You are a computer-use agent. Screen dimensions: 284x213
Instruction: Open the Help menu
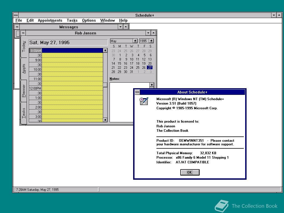[123, 20]
